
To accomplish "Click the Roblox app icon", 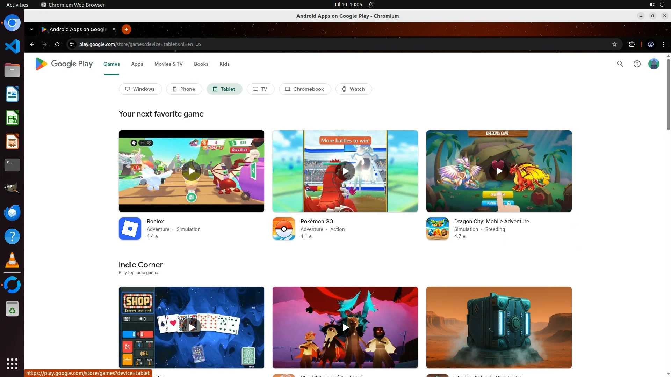I will (x=130, y=229).
